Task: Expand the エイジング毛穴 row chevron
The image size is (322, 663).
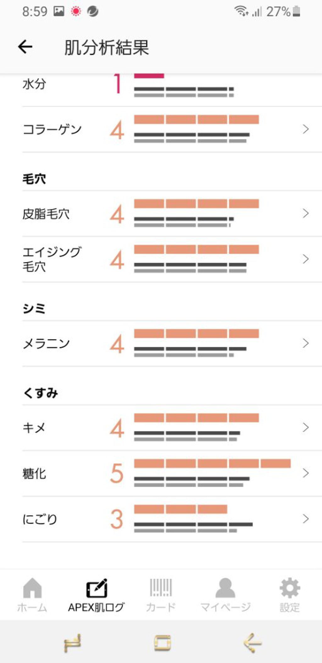Action: tap(305, 259)
